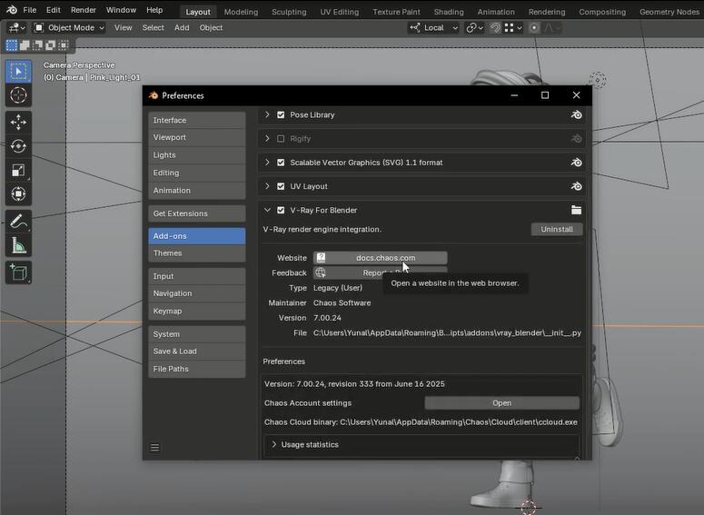This screenshot has width=704, height=515.
Task: Click Blender icon on Pose Library row
Action: [x=577, y=115]
